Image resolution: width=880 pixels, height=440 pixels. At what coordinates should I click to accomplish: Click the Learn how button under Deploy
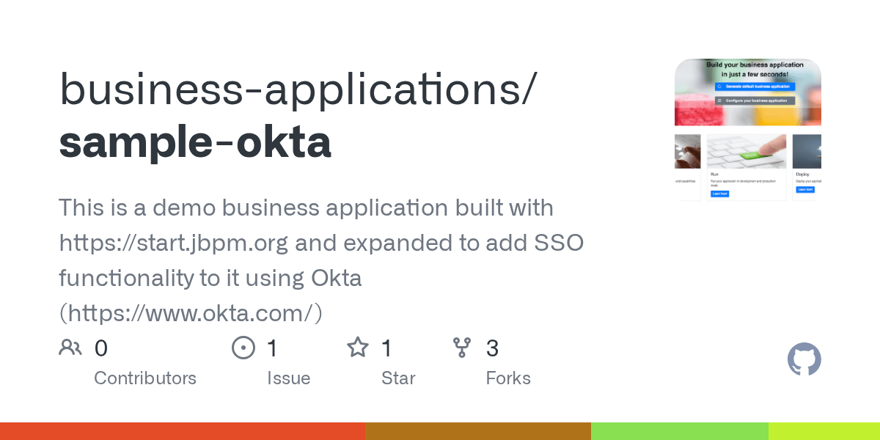tap(805, 189)
